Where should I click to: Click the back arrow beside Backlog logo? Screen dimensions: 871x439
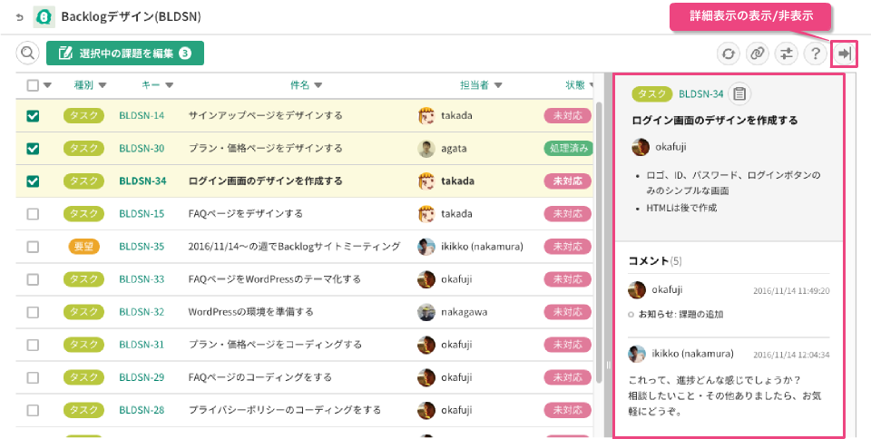[x=20, y=17]
